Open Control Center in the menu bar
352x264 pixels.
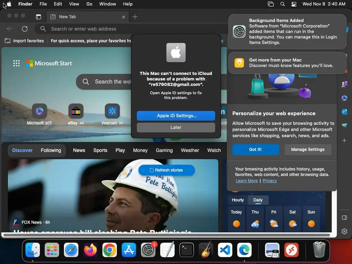point(294,4)
